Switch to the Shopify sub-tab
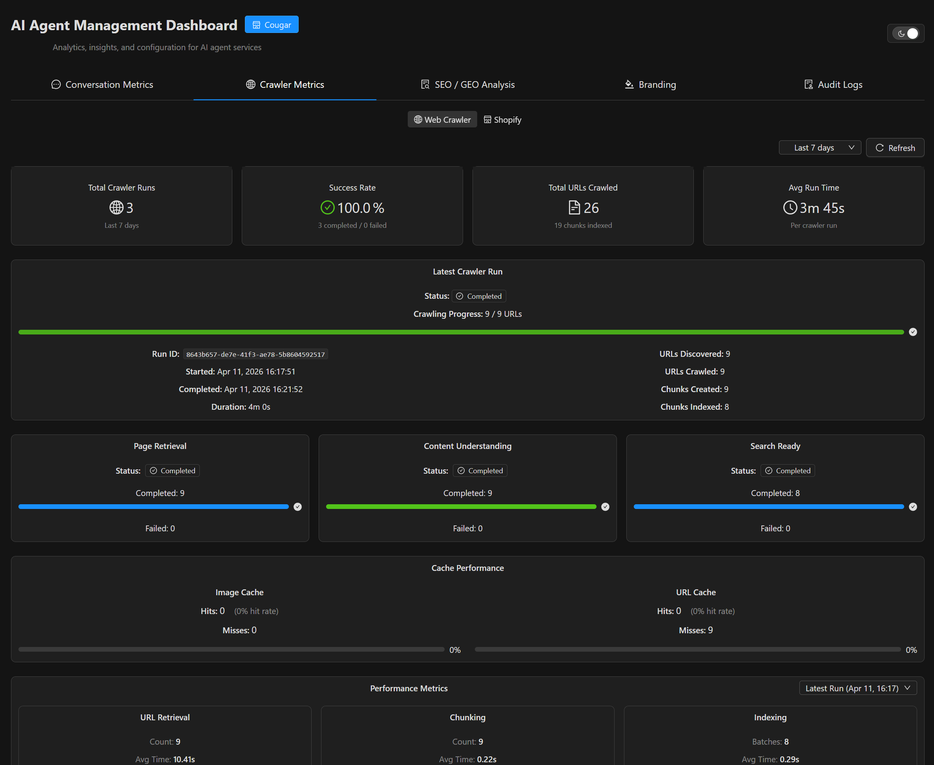934x765 pixels. 502,120
